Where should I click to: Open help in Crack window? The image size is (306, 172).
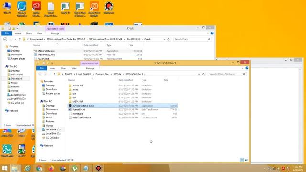coord(212,33)
